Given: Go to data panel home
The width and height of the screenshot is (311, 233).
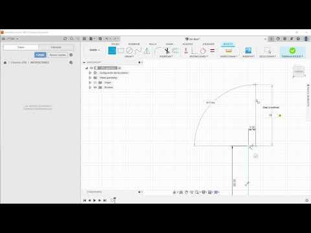Looking at the screenshot, I should (5, 63).
